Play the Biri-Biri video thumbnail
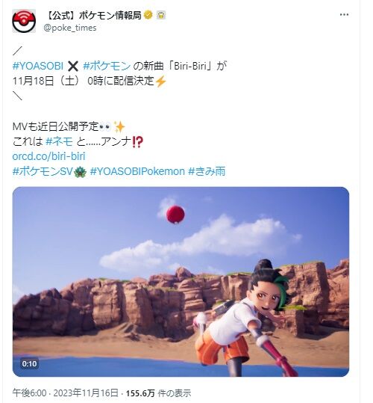Screen dimensions: 373x403 click(x=181, y=282)
